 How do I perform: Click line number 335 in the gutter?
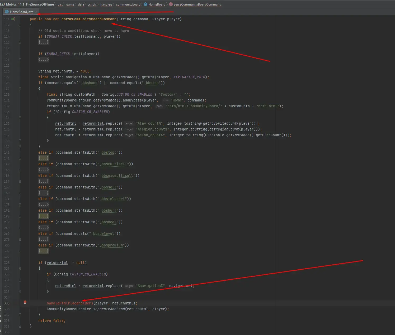pyautogui.click(x=7, y=303)
